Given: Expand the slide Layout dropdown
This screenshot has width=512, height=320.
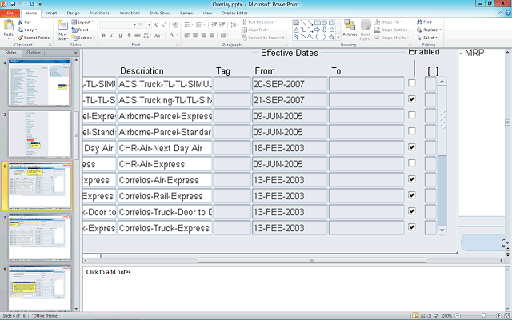Looking at the screenshot, I should pos(86,22).
